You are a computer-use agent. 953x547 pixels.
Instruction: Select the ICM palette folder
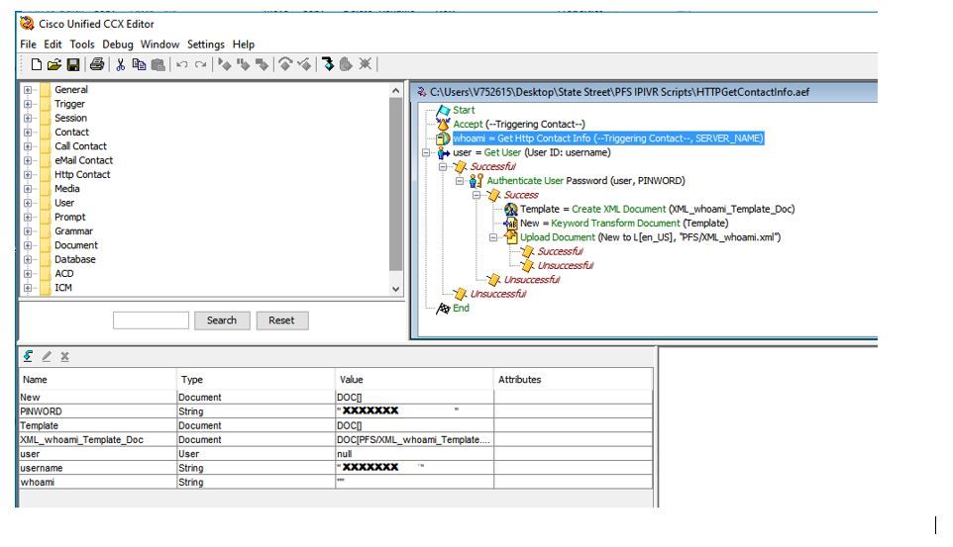coord(63,288)
